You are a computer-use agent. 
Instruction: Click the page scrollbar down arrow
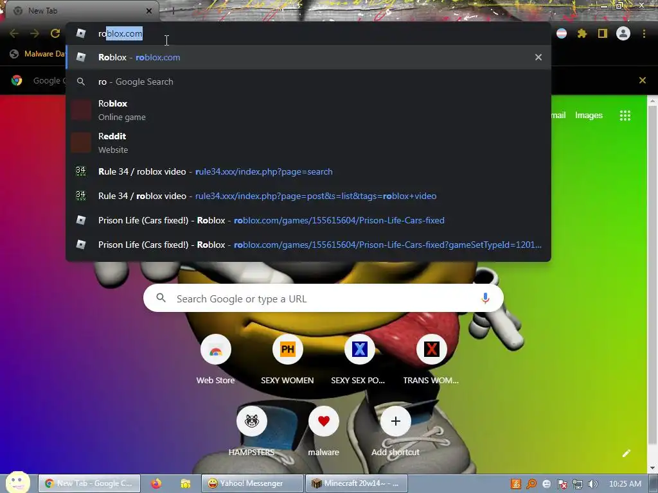pyautogui.click(x=653, y=468)
